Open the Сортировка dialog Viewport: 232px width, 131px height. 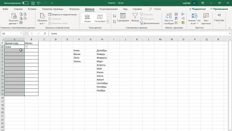(123, 17)
